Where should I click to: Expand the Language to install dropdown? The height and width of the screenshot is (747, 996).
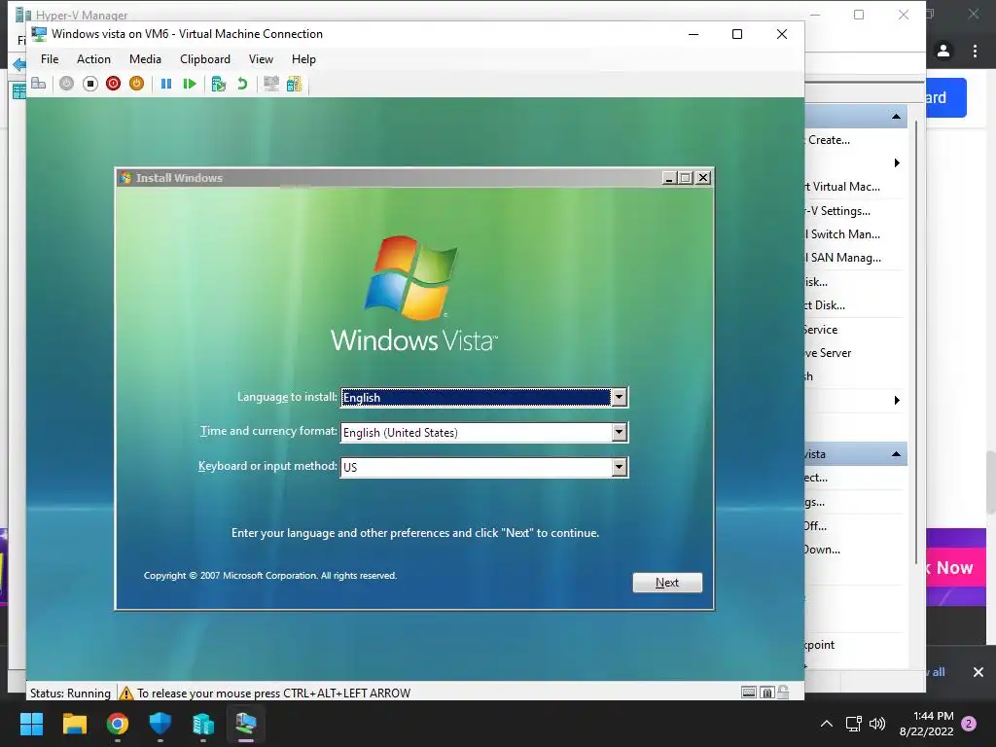coord(619,397)
